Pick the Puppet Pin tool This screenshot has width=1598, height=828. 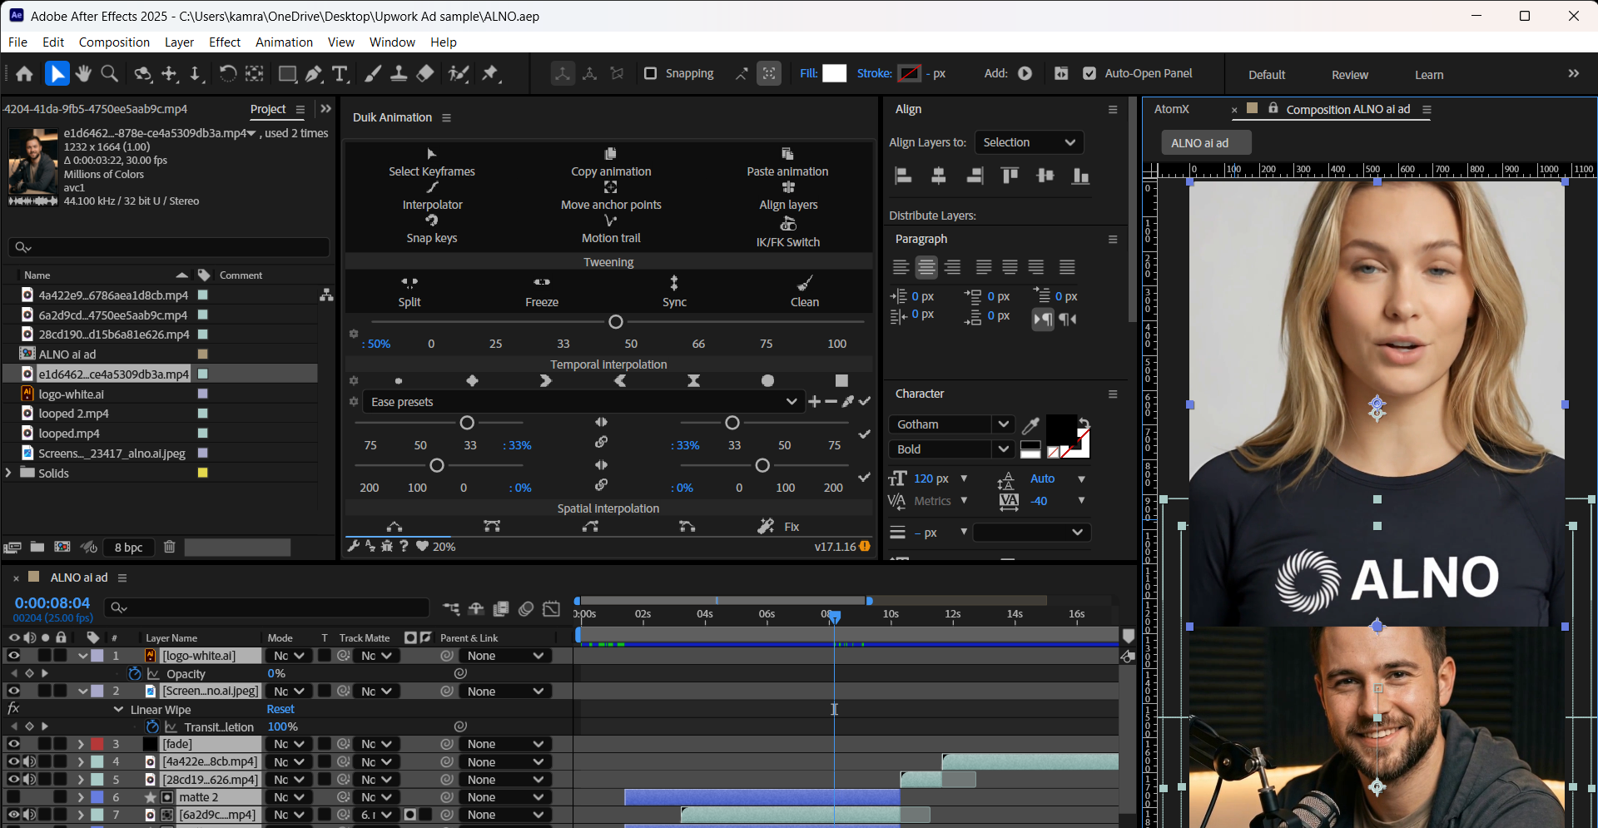click(x=490, y=74)
